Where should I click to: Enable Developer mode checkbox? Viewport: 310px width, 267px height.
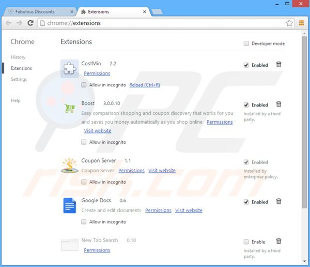(x=246, y=44)
